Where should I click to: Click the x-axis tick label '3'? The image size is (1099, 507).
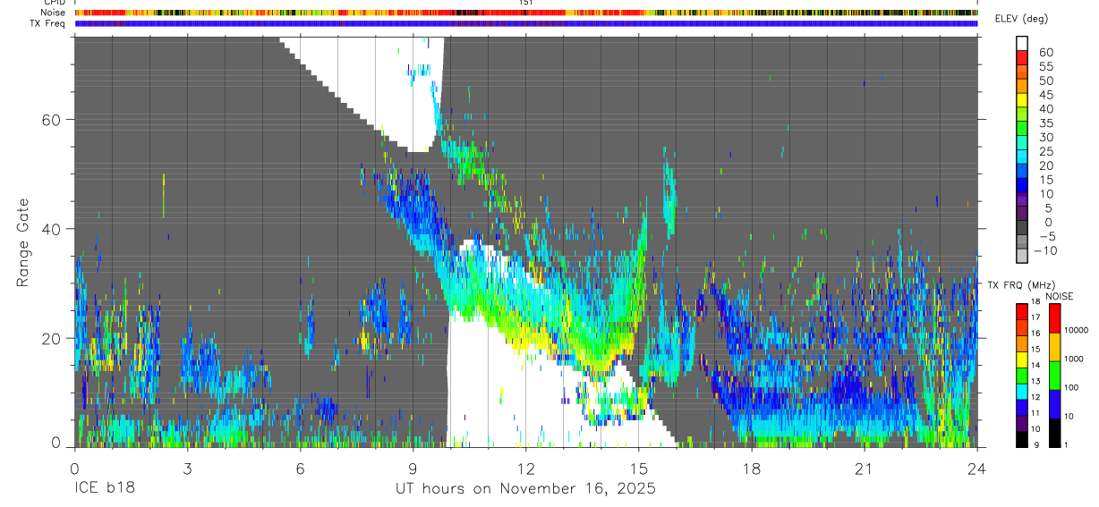click(187, 469)
